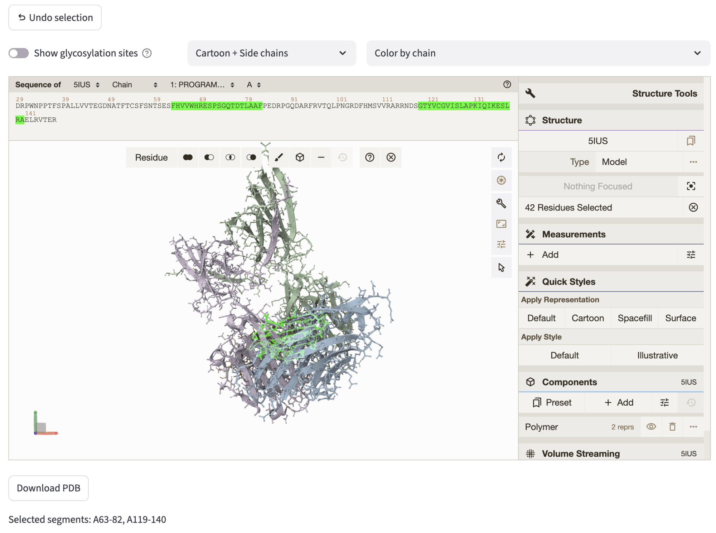The height and width of the screenshot is (533, 716).
Task: Open the Color by chain dropdown
Action: [x=538, y=53]
